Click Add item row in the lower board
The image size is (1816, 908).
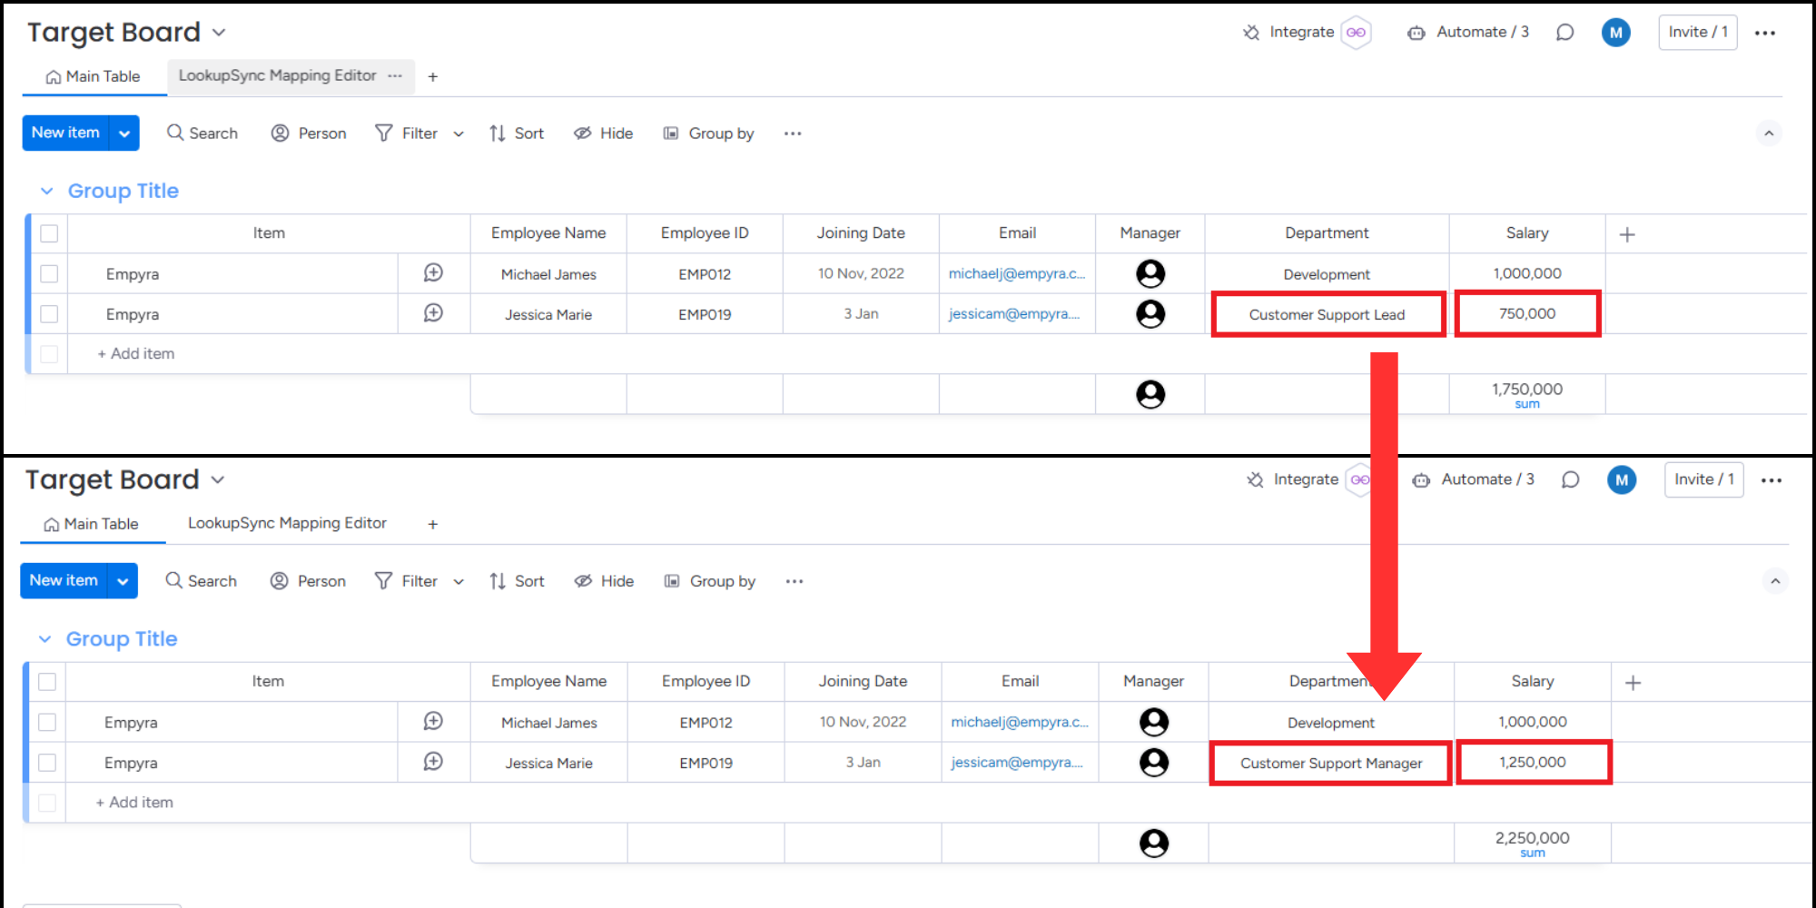(134, 803)
